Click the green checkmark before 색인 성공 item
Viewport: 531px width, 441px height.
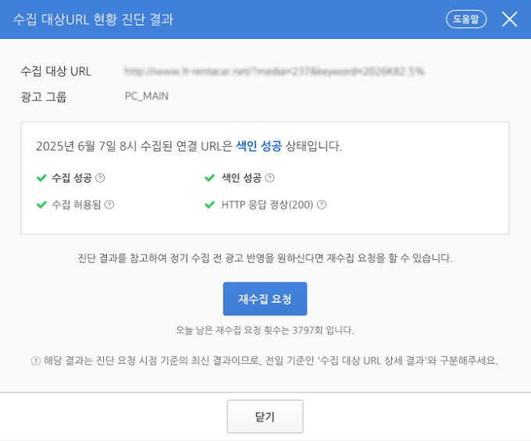click(x=209, y=178)
